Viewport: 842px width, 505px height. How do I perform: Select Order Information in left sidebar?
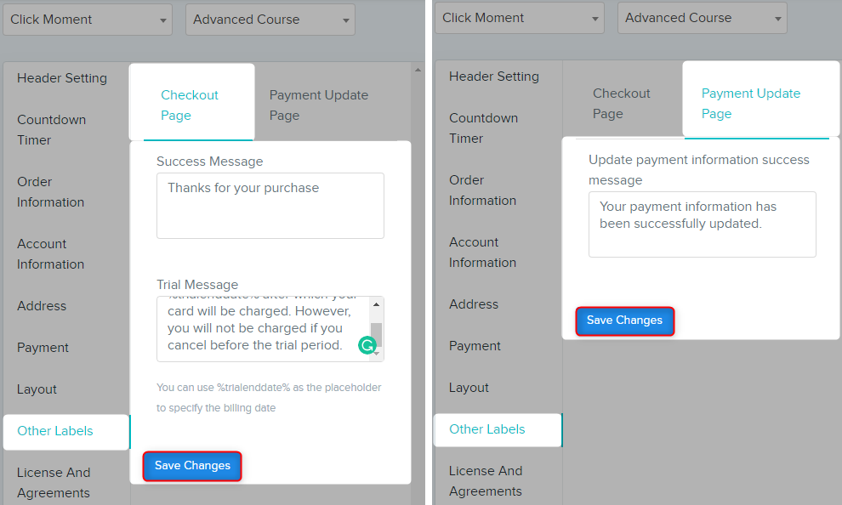(50, 192)
